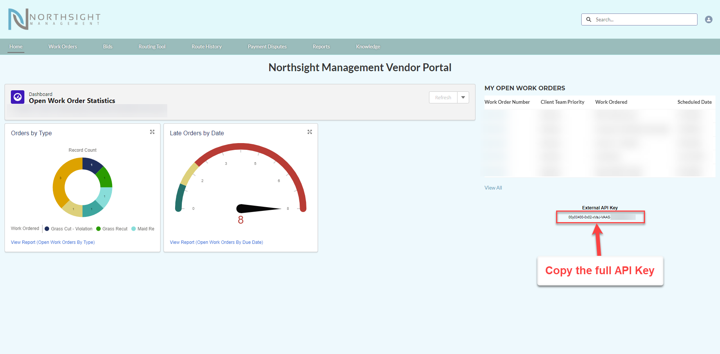Click the Maid Re legend swatch

coord(133,229)
